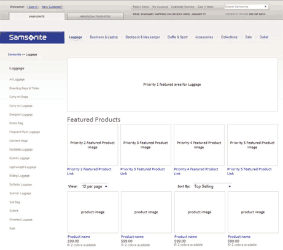Select Hardside Luggage category

21,150
